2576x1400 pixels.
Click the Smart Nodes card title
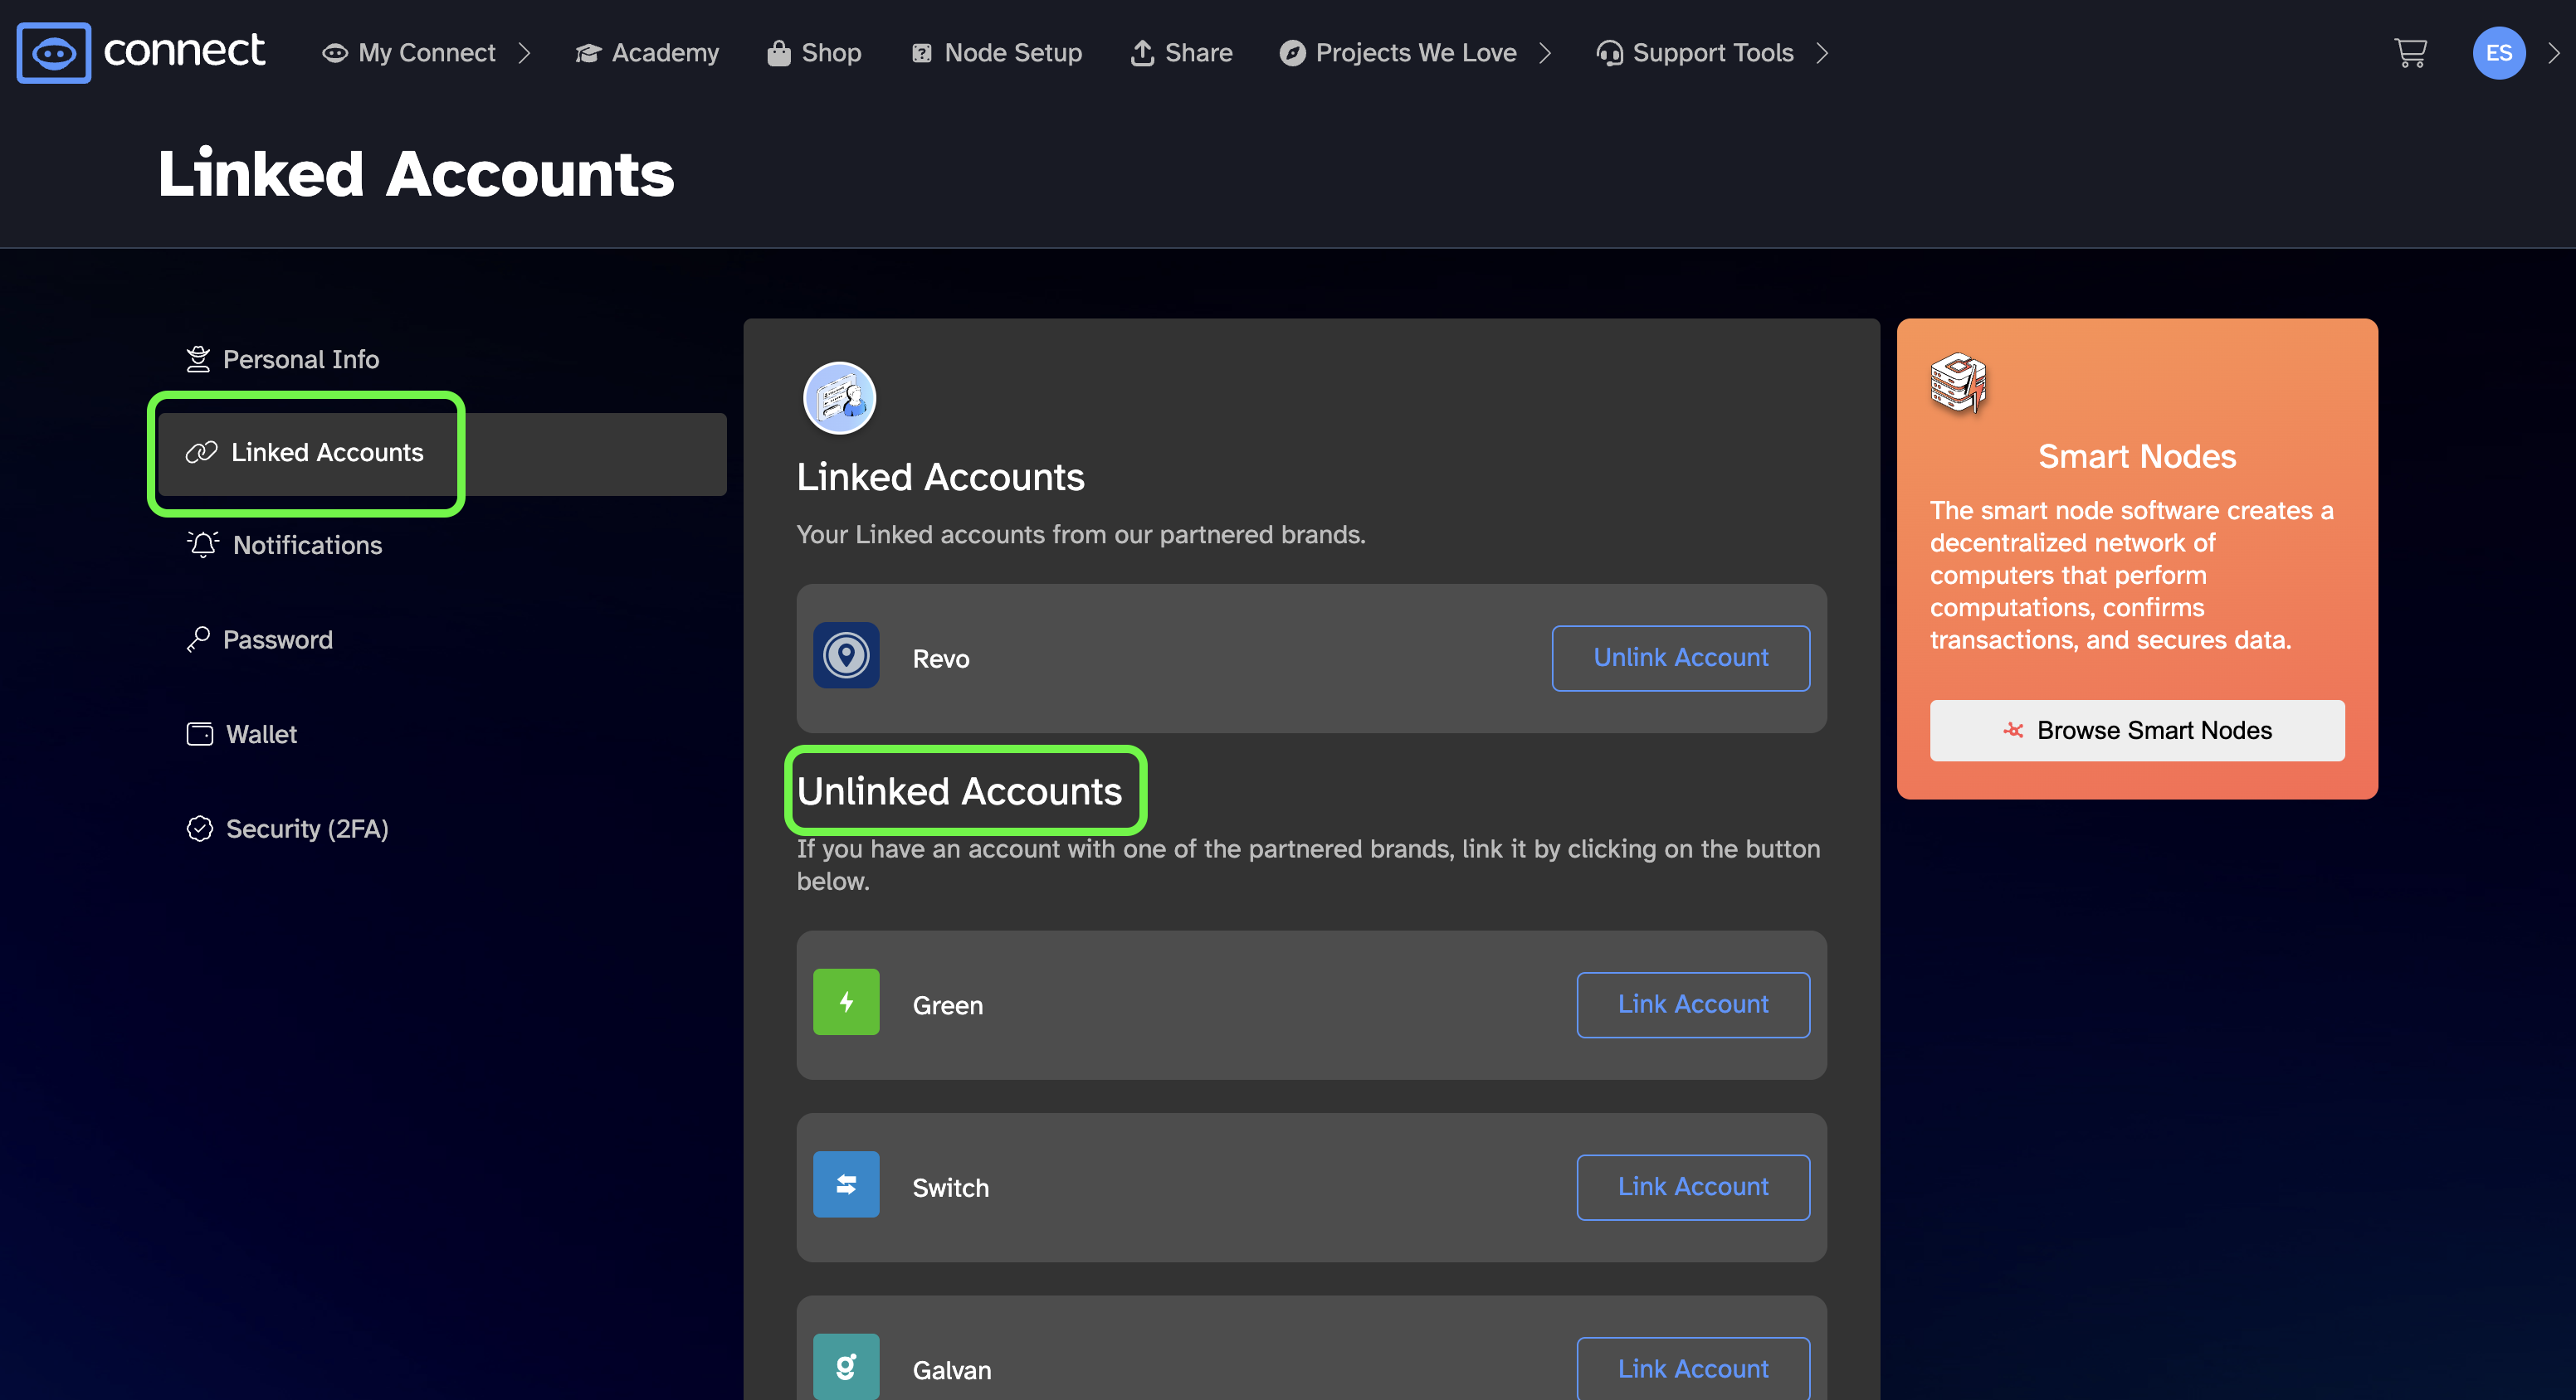pyautogui.click(x=2136, y=457)
